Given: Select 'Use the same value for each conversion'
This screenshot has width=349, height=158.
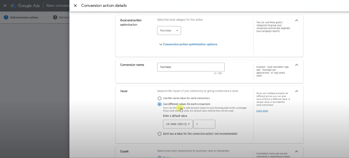Looking at the screenshot, I should pos(159,98).
